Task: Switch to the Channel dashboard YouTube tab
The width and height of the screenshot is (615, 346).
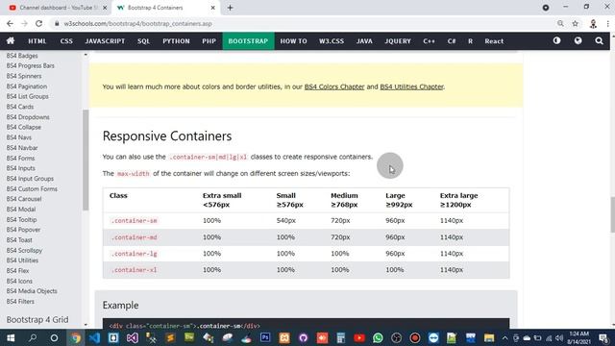Action: tap(58, 8)
